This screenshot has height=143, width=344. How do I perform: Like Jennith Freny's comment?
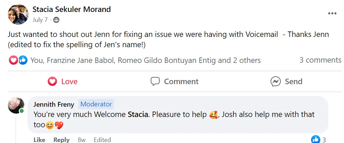point(39,140)
